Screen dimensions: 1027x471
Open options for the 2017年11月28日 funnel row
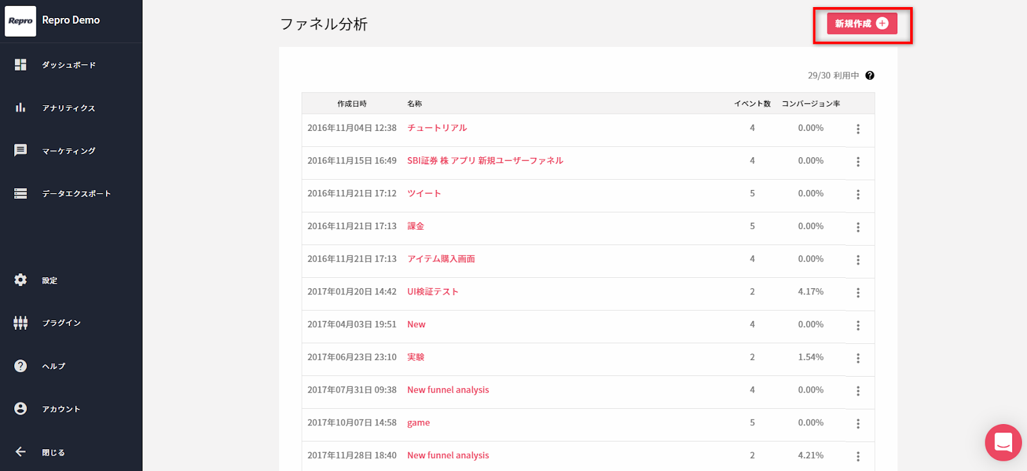[x=858, y=456]
